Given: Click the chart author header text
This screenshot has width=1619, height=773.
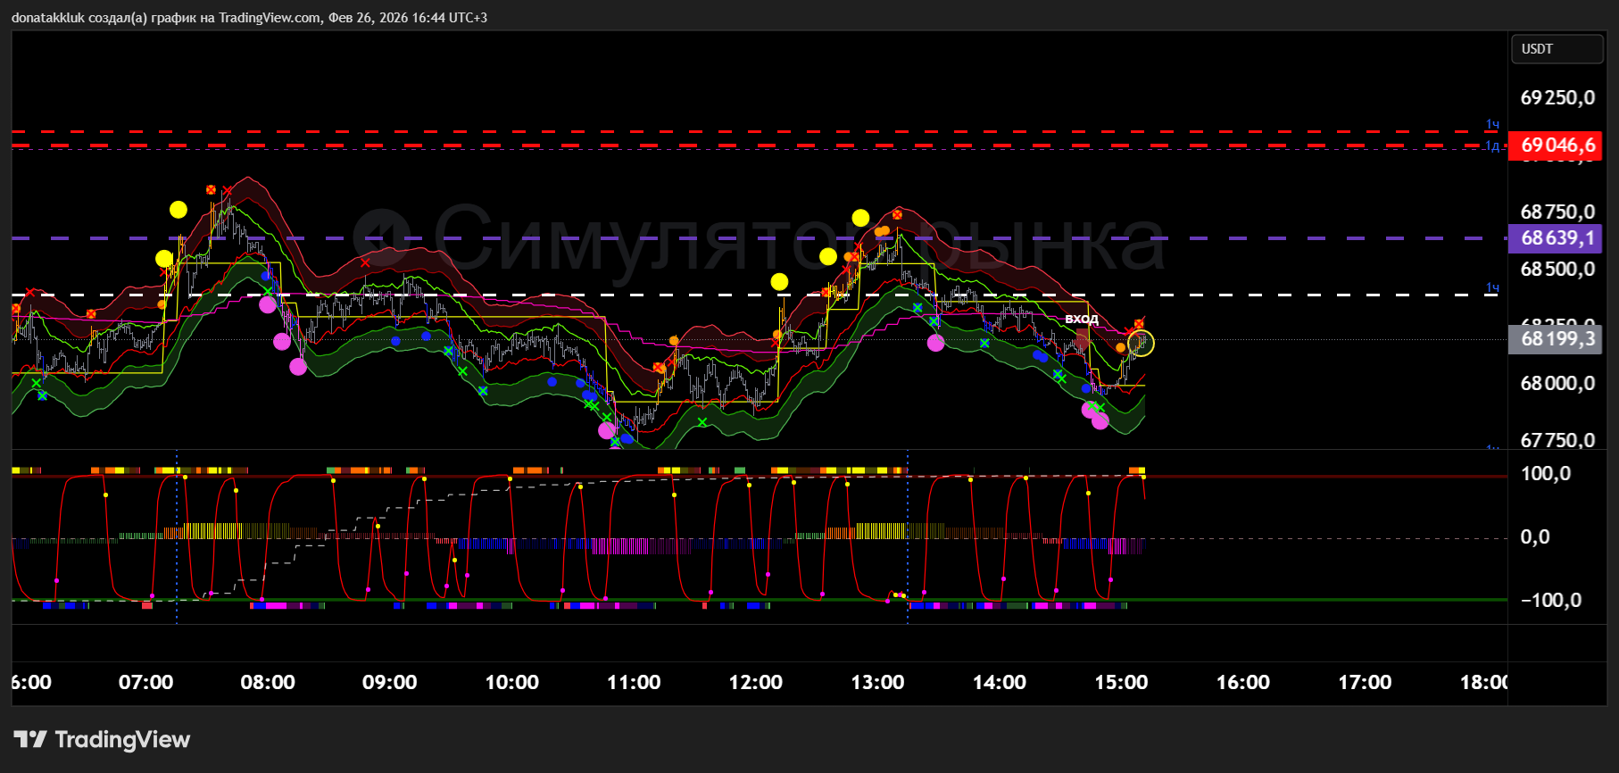Looking at the screenshot, I should [x=249, y=18].
